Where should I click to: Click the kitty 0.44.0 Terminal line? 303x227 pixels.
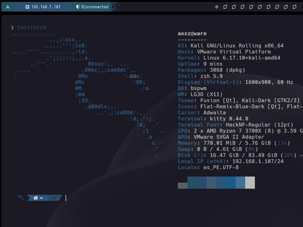tap(213, 119)
